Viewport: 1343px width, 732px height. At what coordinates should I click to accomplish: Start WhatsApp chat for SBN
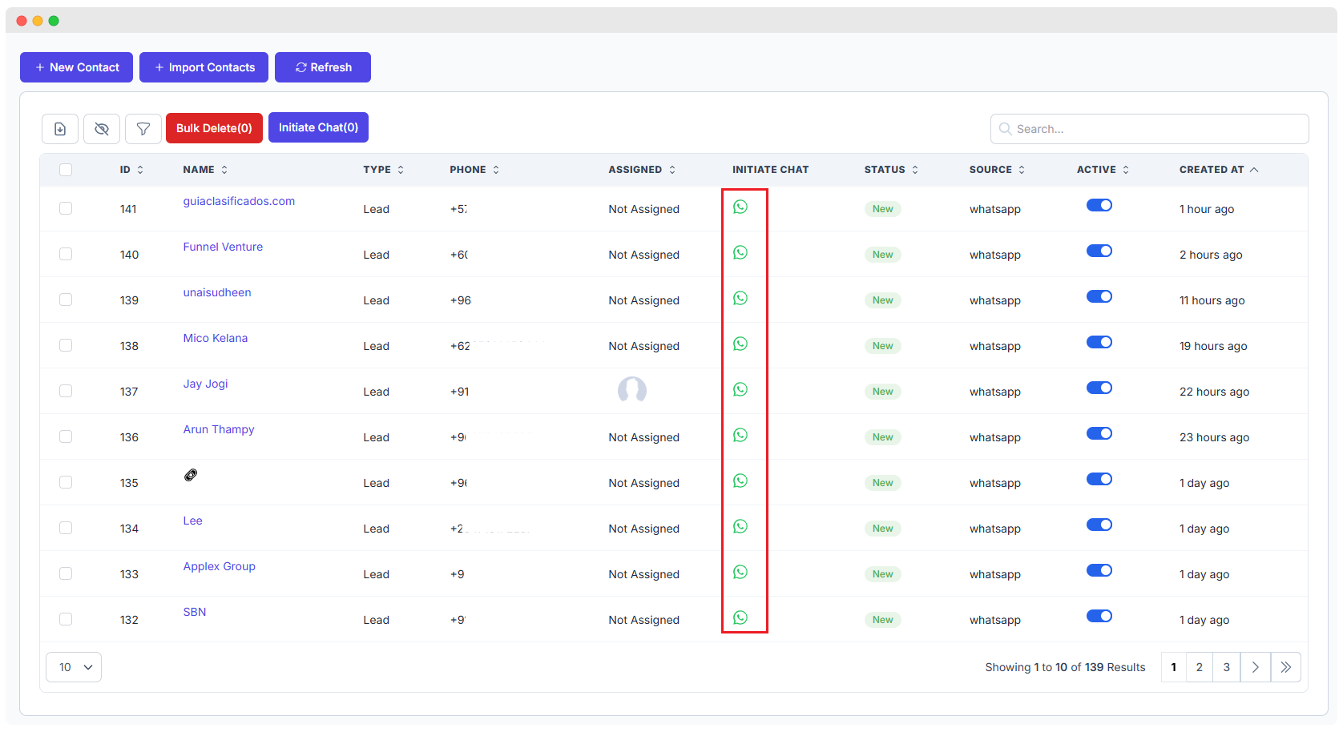click(x=740, y=617)
